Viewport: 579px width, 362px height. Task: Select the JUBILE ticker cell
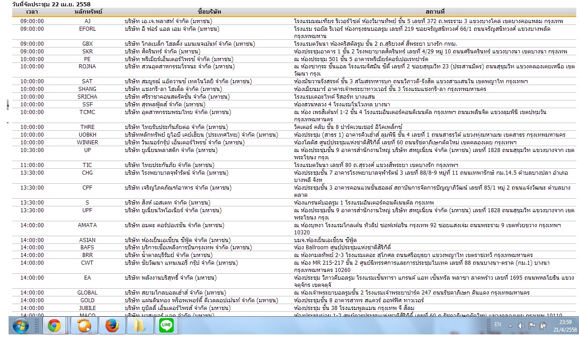click(88, 308)
